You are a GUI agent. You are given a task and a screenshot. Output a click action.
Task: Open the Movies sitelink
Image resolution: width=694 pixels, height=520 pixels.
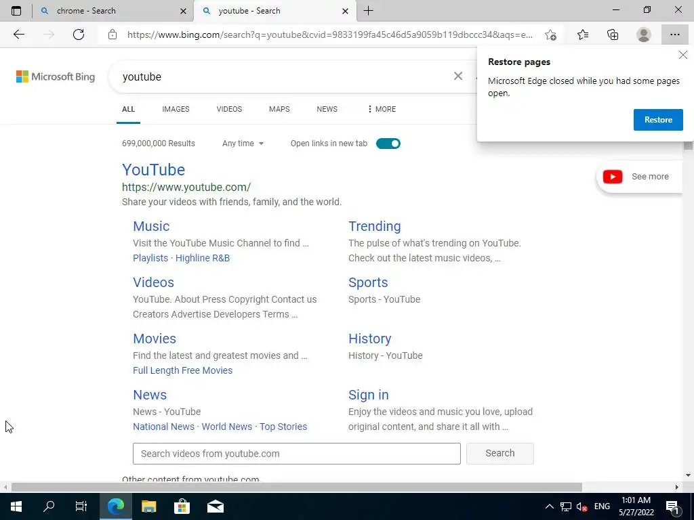155,339
